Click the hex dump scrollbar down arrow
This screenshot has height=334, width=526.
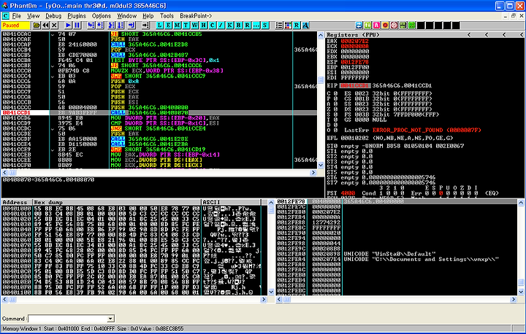[271, 292]
